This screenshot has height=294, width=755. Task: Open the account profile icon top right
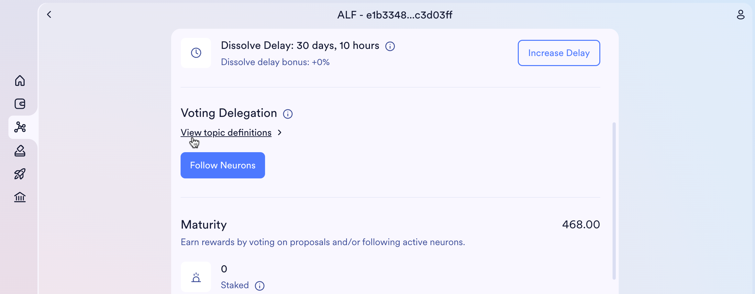point(741,15)
